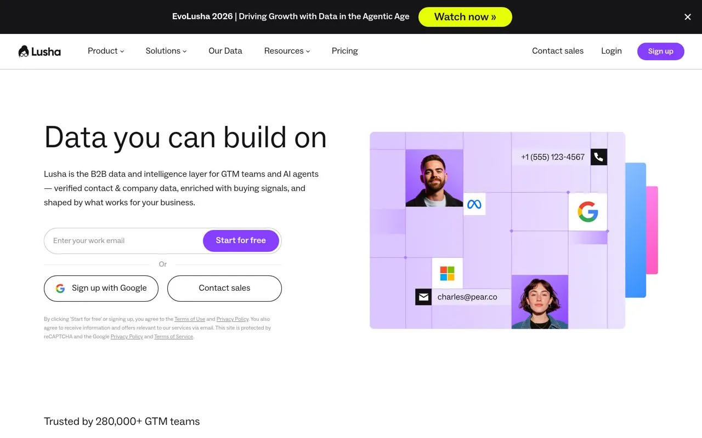This screenshot has width=702, height=438.
Task: Expand the Resources dropdown menu
Action: tap(287, 51)
